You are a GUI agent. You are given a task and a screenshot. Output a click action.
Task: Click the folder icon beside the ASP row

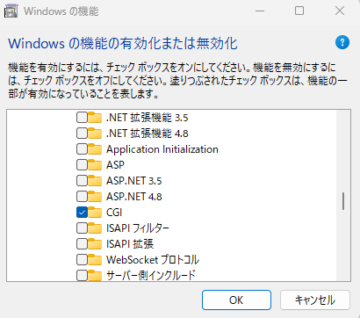[x=95, y=165]
